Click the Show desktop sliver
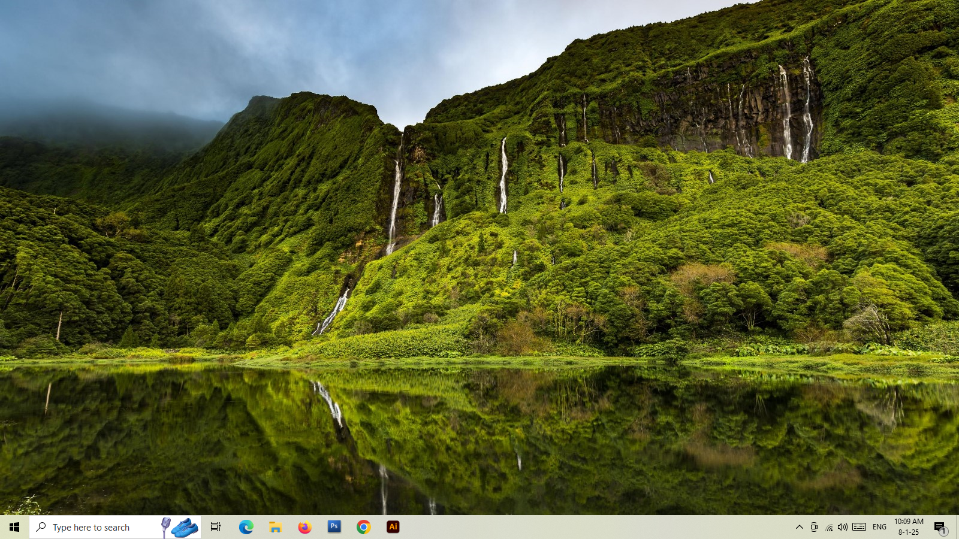This screenshot has height=539, width=959. (957, 527)
